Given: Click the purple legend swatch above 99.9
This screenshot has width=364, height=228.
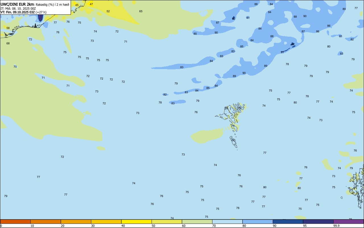Looking at the screenshot, I should (348, 221).
